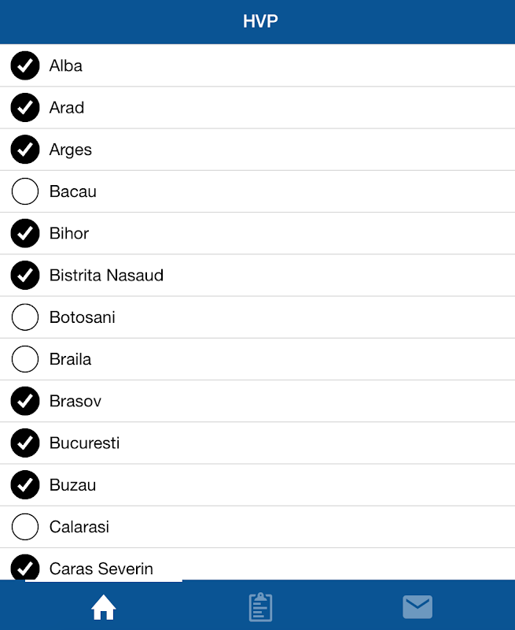Disable the Brasov checkmark

tap(25, 401)
